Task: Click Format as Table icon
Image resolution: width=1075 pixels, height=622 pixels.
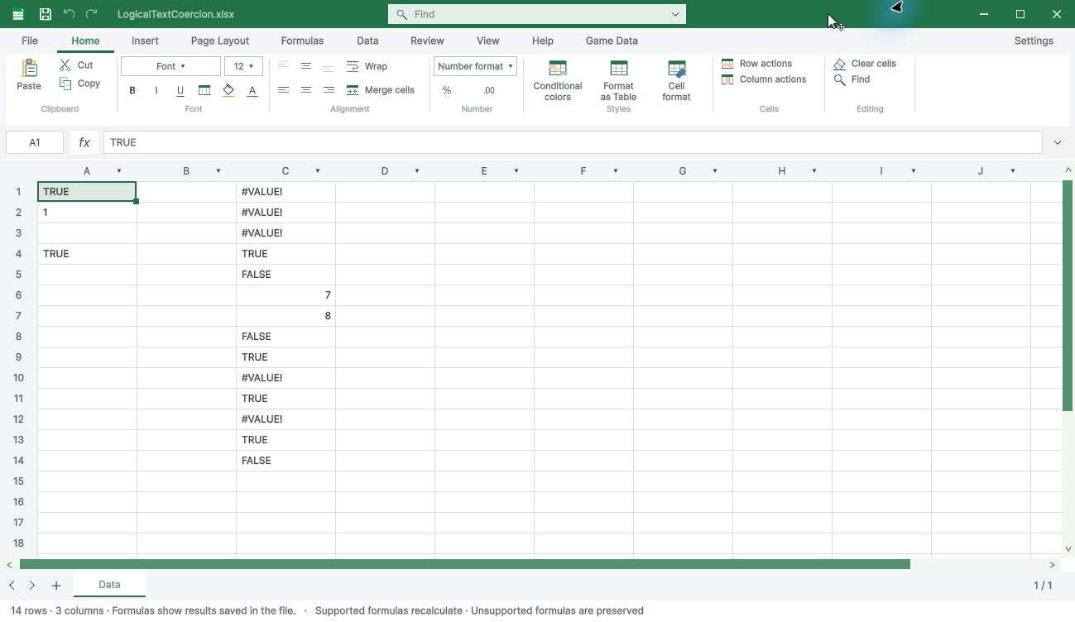Action: point(618,80)
